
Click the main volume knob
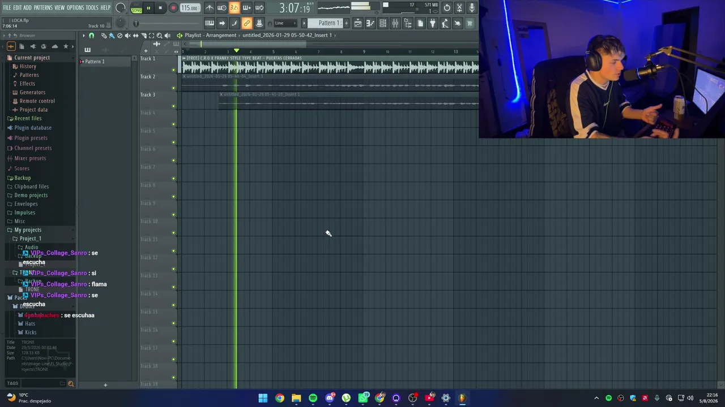click(x=121, y=8)
